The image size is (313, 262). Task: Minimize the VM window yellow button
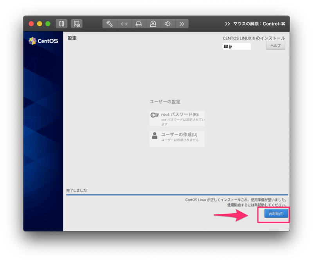point(40,24)
